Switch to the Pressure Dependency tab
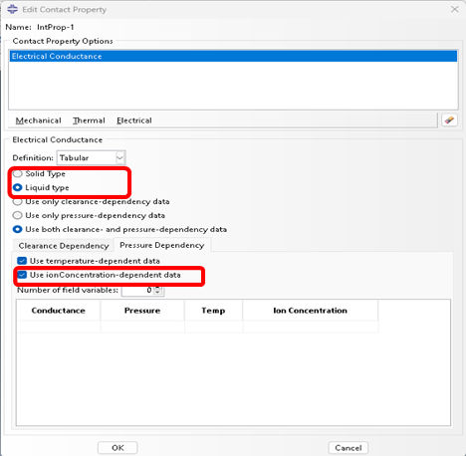This screenshot has height=456, width=466. pyautogui.click(x=162, y=245)
